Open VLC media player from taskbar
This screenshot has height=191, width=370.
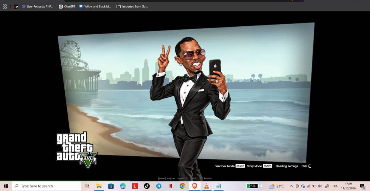[x=206, y=186]
